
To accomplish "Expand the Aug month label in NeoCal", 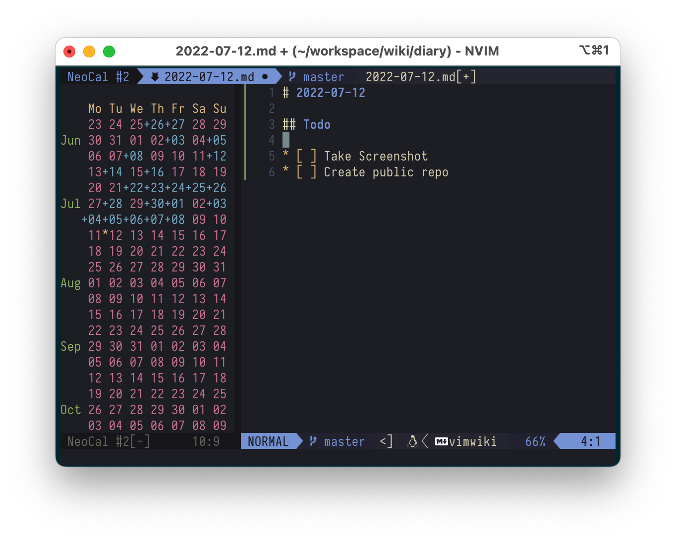I will (70, 283).
